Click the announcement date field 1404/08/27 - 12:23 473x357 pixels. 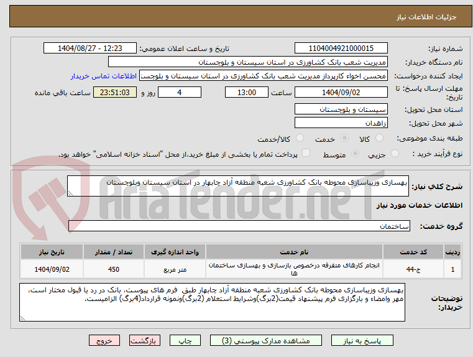pos(90,49)
